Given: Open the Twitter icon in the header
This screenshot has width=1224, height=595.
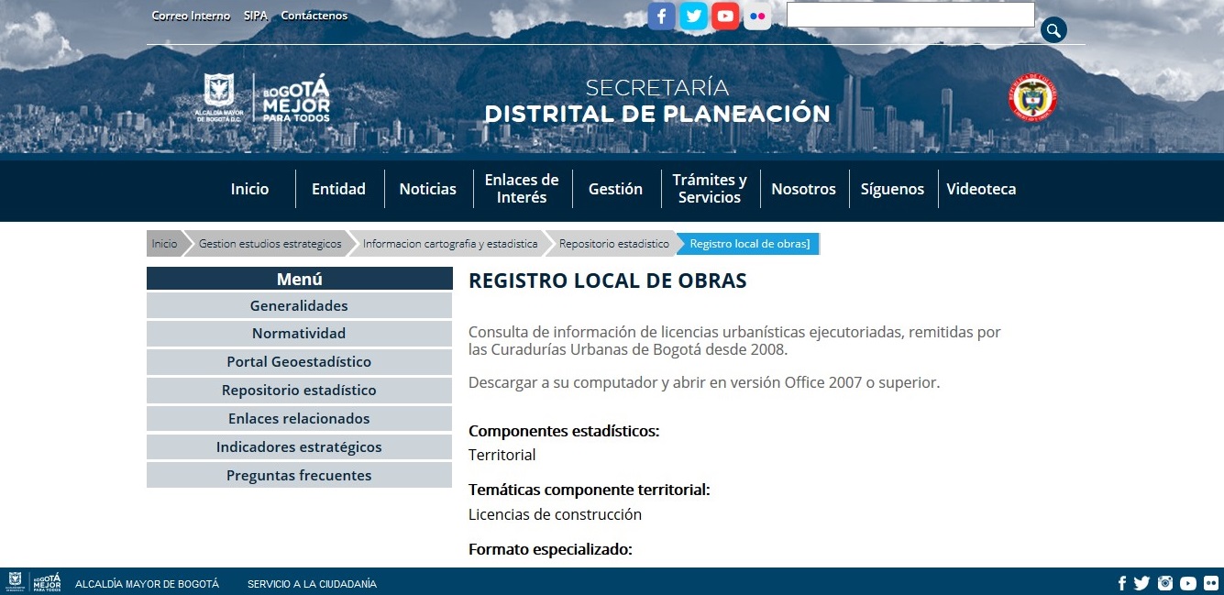Looking at the screenshot, I should [693, 16].
